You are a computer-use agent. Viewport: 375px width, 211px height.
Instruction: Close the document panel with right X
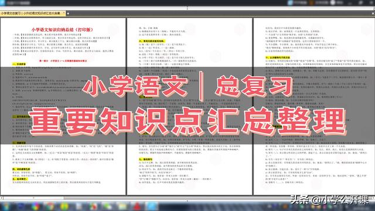(373, 13)
